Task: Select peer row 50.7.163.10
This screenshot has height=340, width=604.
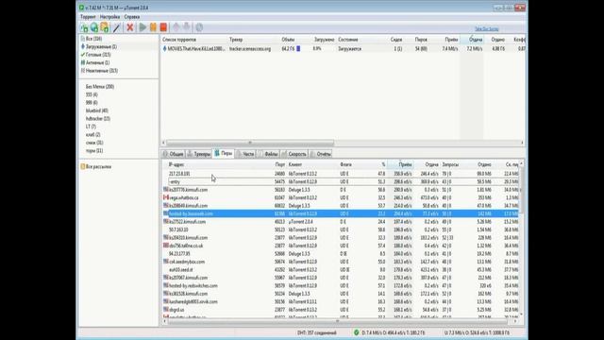Action: point(341,229)
